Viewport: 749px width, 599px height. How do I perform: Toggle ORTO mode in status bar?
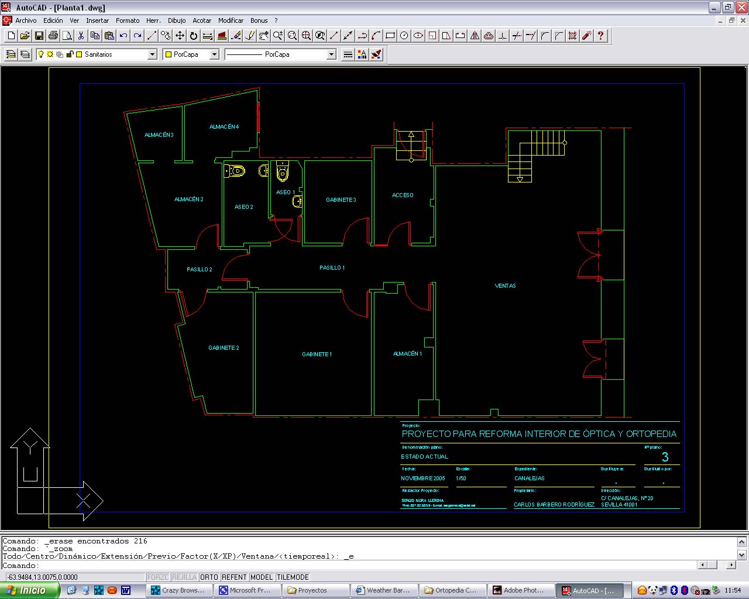pos(209,577)
